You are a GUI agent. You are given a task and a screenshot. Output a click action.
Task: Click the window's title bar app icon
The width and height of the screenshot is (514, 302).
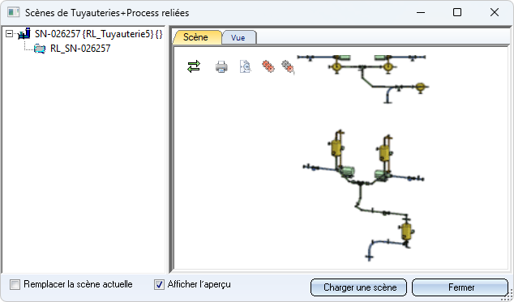click(14, 12)
